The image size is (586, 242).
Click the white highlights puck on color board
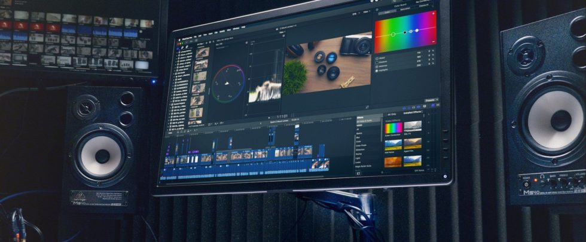pos(416,30)
